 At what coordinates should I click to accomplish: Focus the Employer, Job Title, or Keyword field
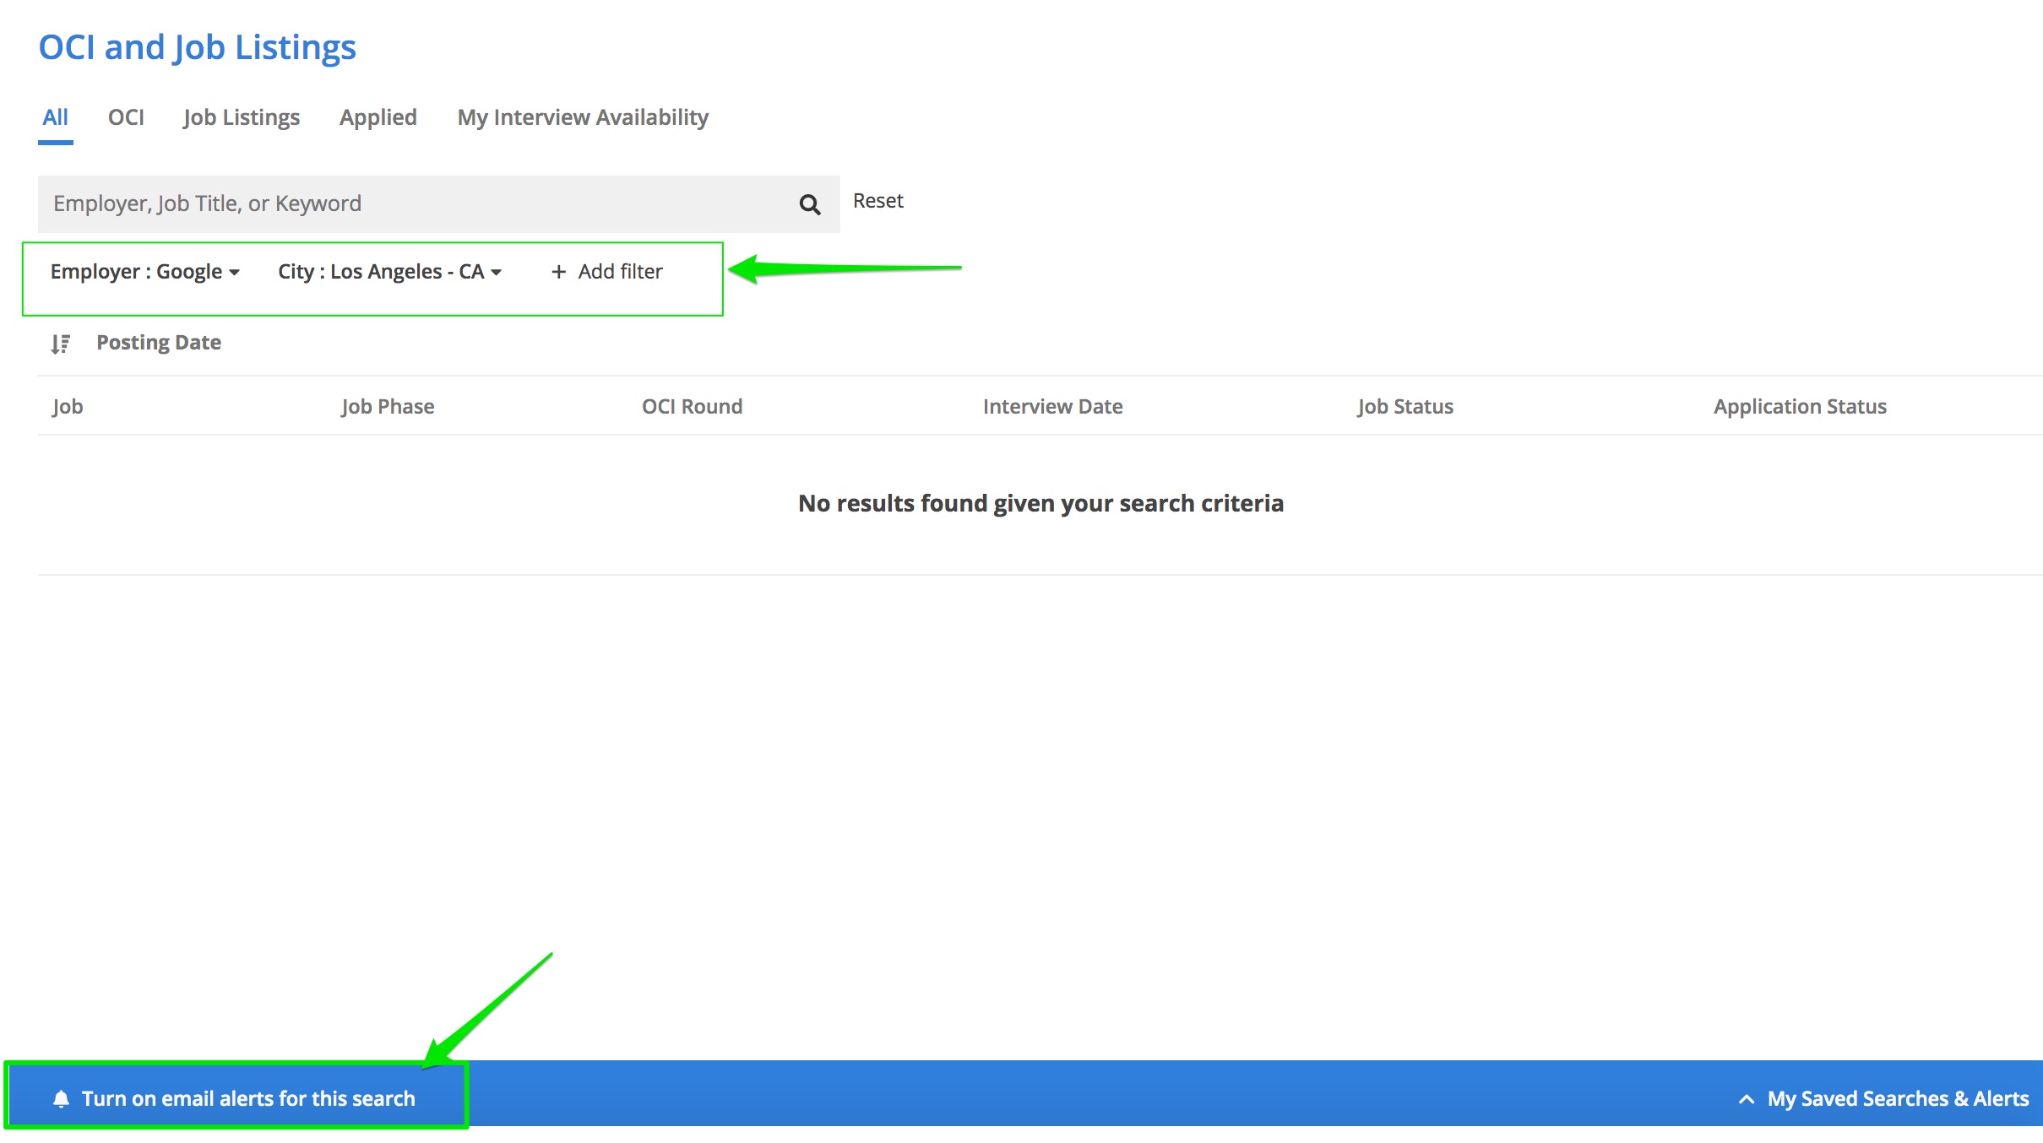(414, 203)
